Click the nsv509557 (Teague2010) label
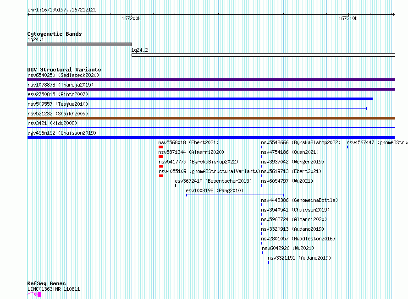Screen dimensions: 408x299 tap(58, 104)
